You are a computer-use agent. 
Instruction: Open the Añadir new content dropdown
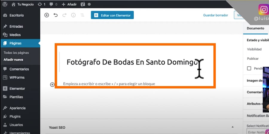(69, 4)
